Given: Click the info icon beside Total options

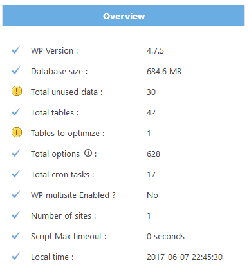Looking at the screenshot, I should 88,153.
